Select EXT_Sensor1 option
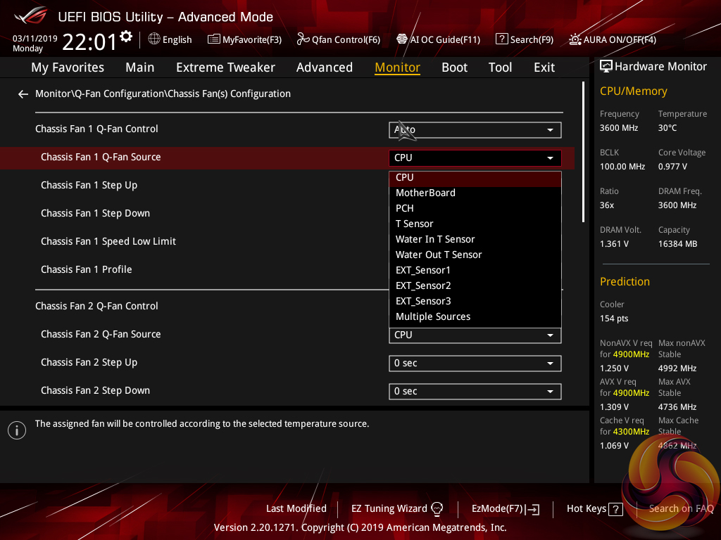 pyautogui.click(x=475, y=271)
